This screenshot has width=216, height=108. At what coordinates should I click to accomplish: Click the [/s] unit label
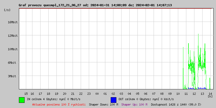click(7, 10)
